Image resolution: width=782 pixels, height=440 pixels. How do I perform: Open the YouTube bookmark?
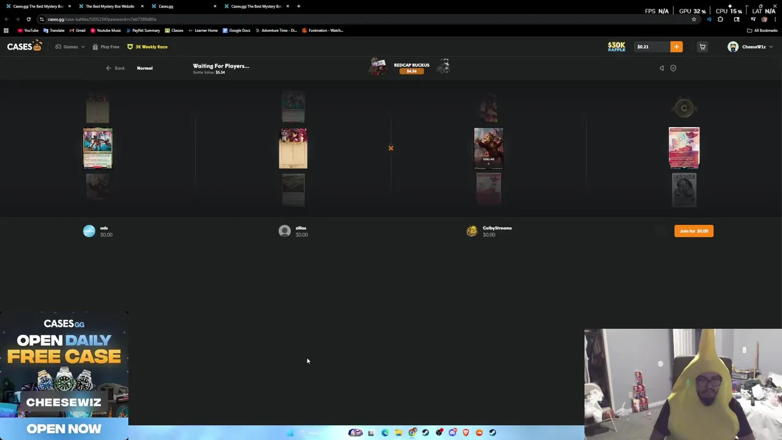[28, 31]
